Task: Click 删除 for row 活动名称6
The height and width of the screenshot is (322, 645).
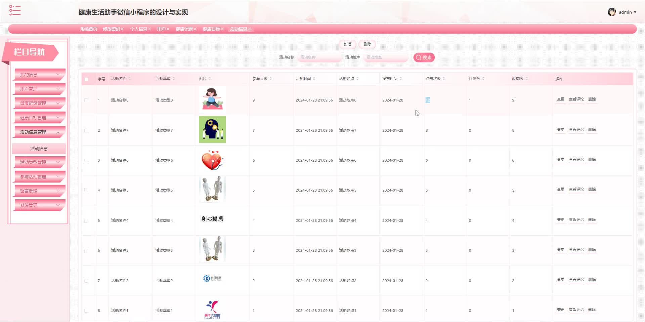Action: [x=592, y=160]
